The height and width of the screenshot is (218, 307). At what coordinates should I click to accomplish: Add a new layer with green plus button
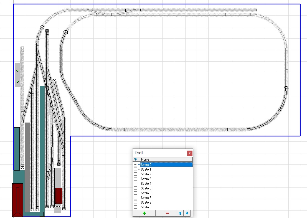pyautogui.click(x=144, y=213)
